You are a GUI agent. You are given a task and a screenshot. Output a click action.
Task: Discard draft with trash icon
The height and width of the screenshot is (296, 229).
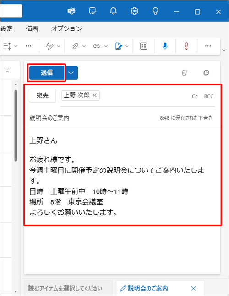click(x=184, y=73)
